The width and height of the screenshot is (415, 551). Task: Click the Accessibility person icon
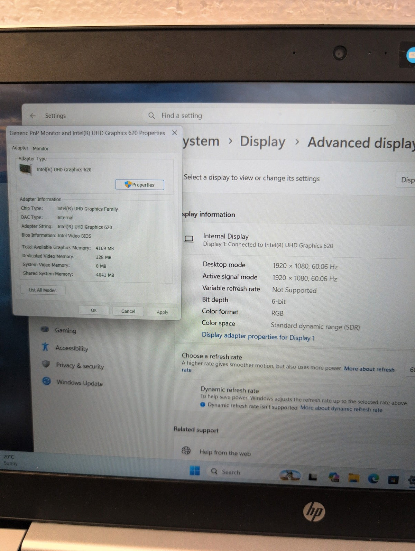(x=45, y=347)
